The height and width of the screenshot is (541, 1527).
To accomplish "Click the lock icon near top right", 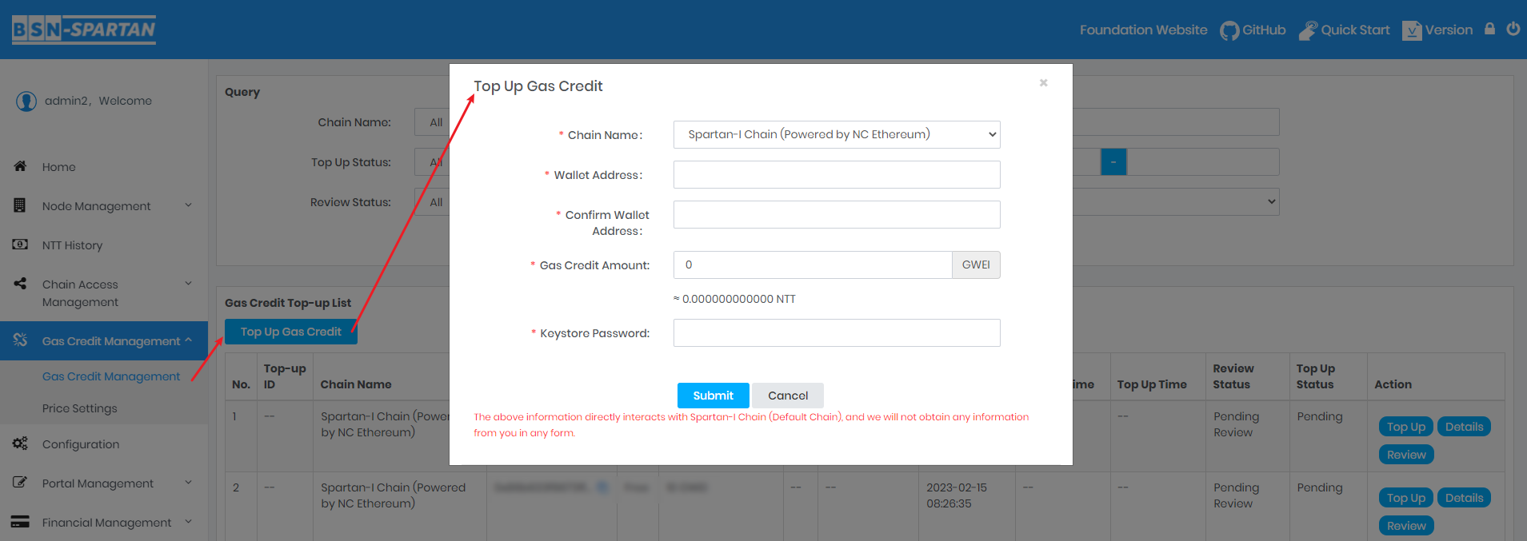I will click(1489, 29).
